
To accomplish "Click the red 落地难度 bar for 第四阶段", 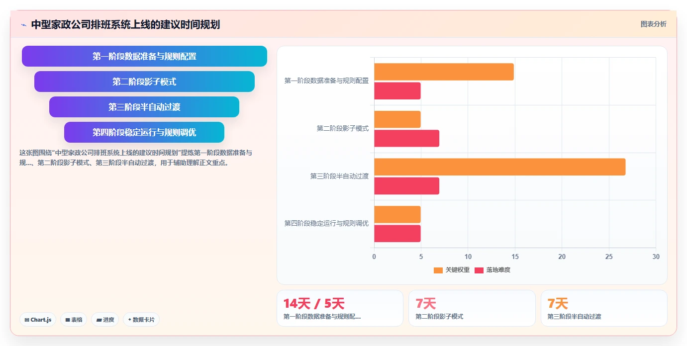I will click(397, 234).
